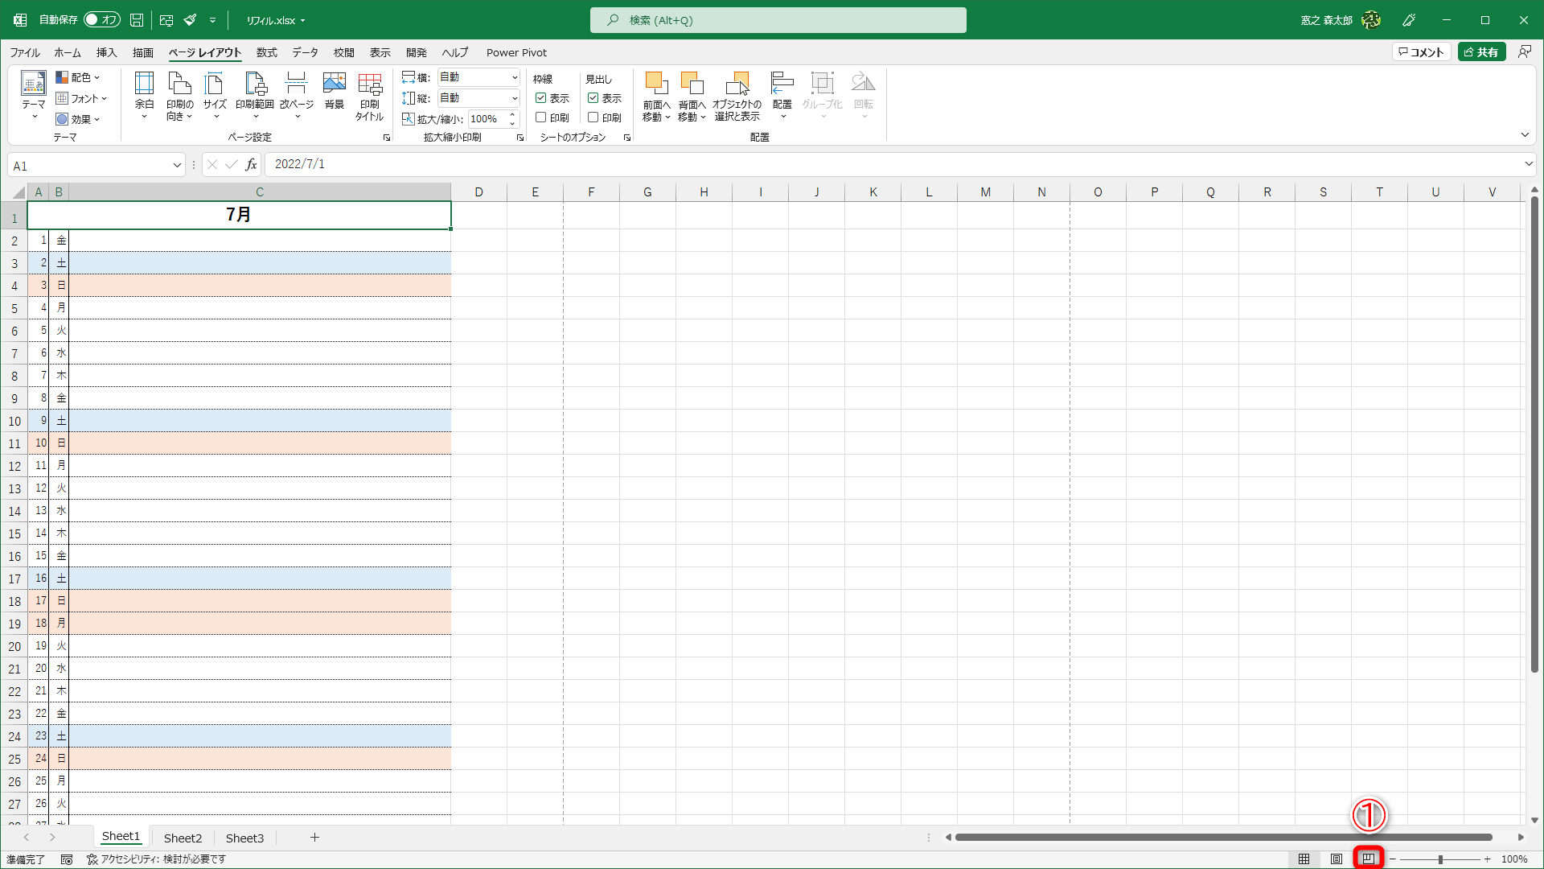Toggle AutoSave (自動保存) switch
The width and height of the screenshot is (1544, 869).
102,20
